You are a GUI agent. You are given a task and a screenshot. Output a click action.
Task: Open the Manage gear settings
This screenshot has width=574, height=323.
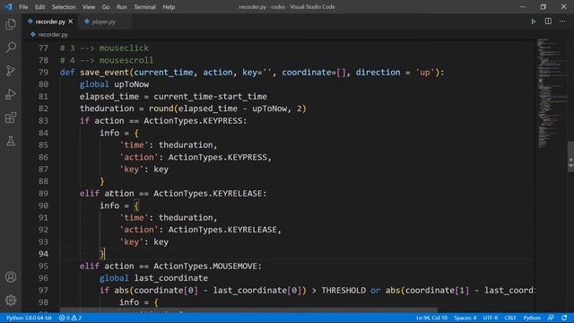tap(11, 301)
